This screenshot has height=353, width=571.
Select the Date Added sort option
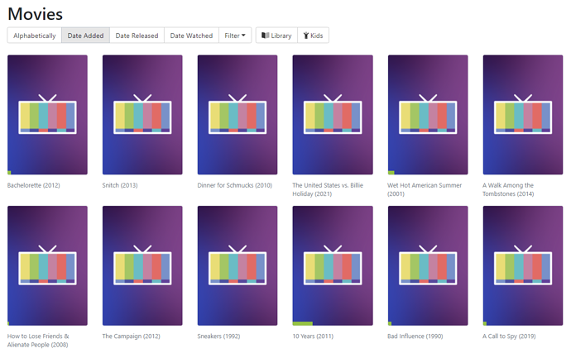coord(85,36)
